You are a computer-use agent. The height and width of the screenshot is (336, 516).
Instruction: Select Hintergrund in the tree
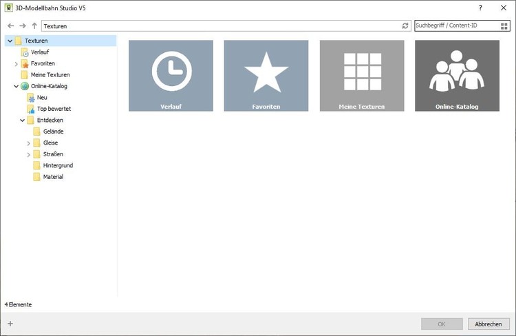pyautogui.click(x=58, y=165)
